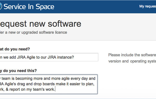Click the new or upgraded software licence subtitle
The height and width of the screenshot is (99, 156).
tap(34, 32)
